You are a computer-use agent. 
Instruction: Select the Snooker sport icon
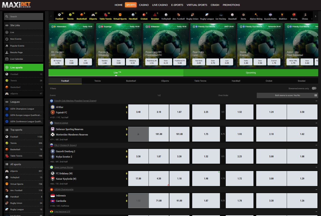click(x=155, y=17)
